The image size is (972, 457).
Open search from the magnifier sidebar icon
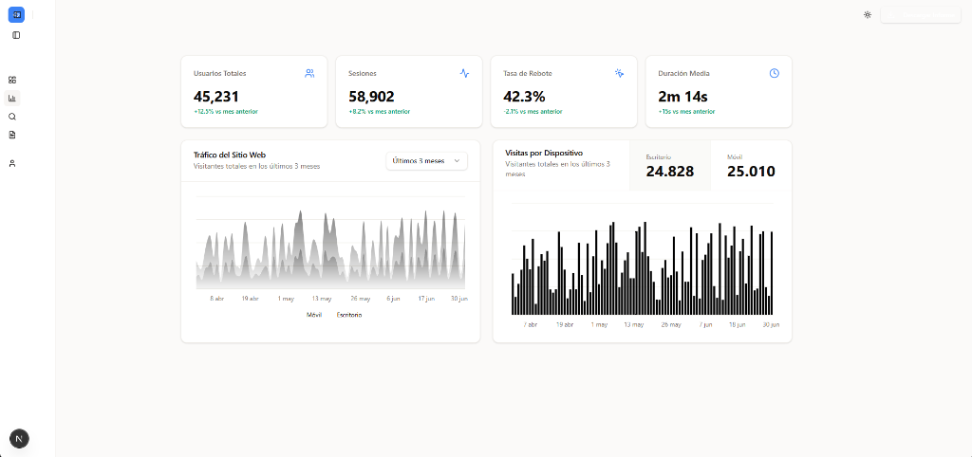[12, 117]
